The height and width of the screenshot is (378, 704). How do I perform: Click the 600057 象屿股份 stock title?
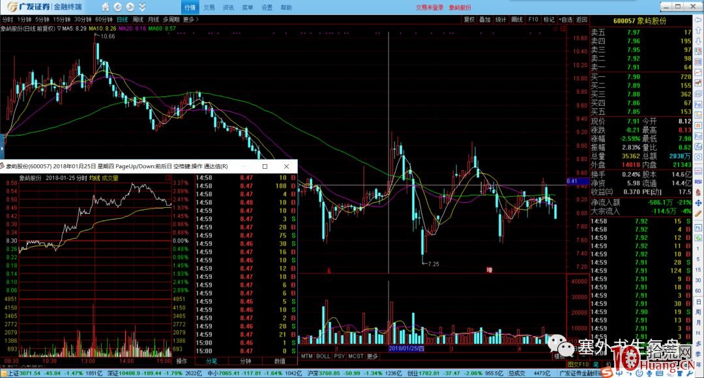click(x=640, y=21)
